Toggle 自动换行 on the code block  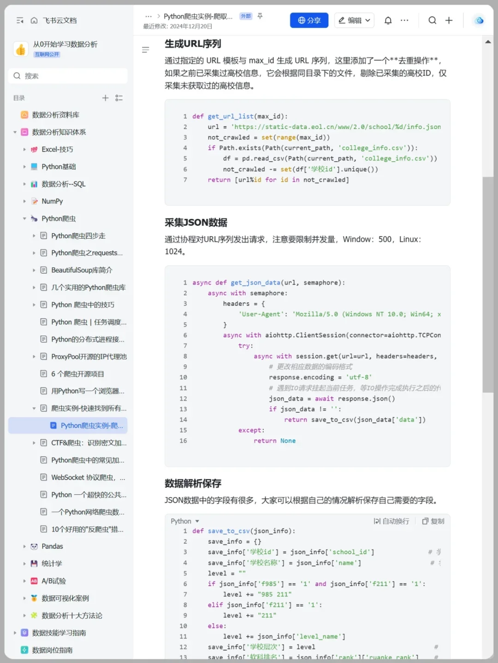391,521
